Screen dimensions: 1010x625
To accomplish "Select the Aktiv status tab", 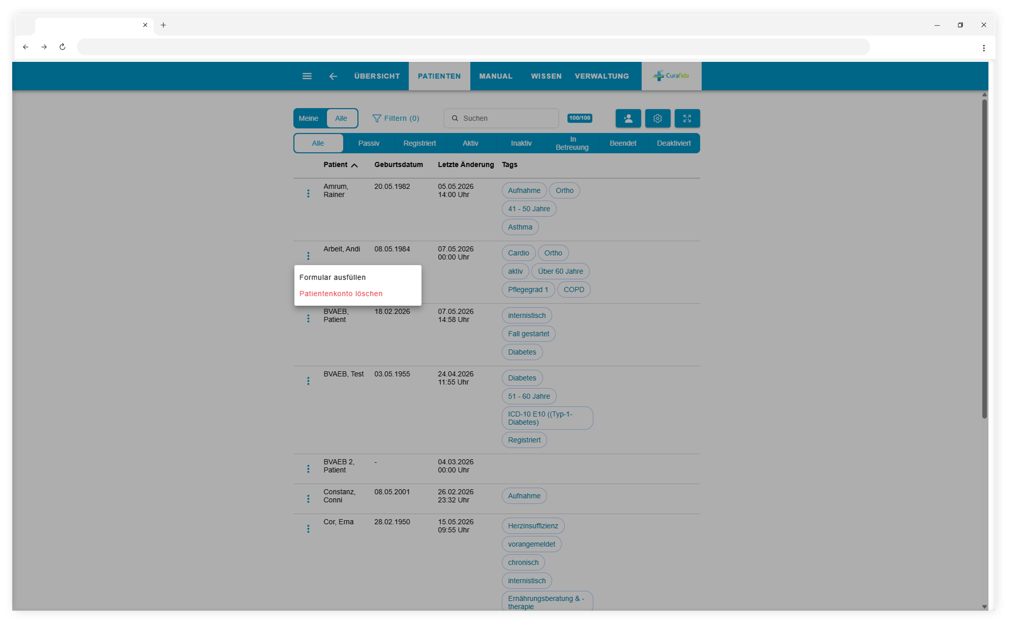I will [470, 143].
